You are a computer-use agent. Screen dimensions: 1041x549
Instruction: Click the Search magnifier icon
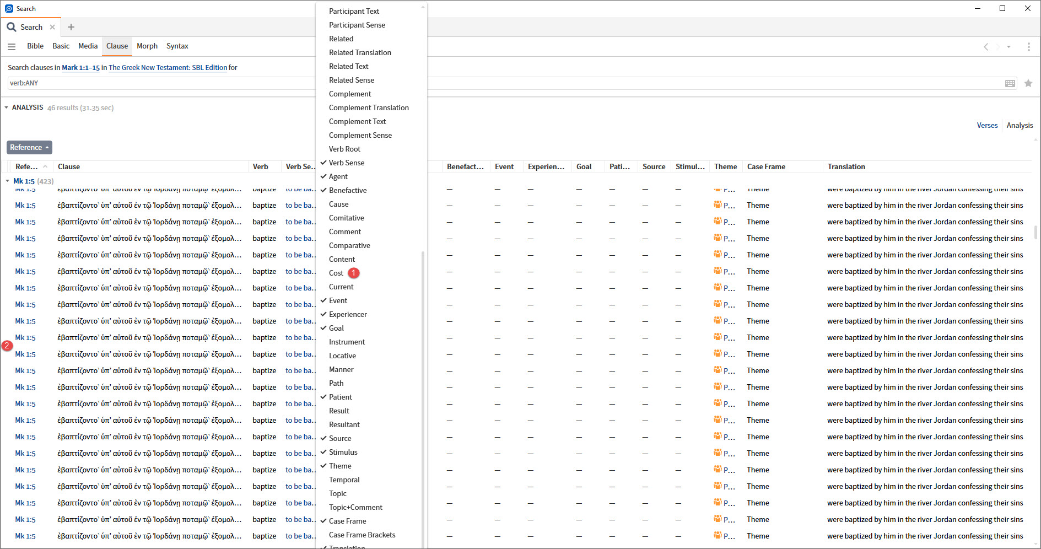11,27
